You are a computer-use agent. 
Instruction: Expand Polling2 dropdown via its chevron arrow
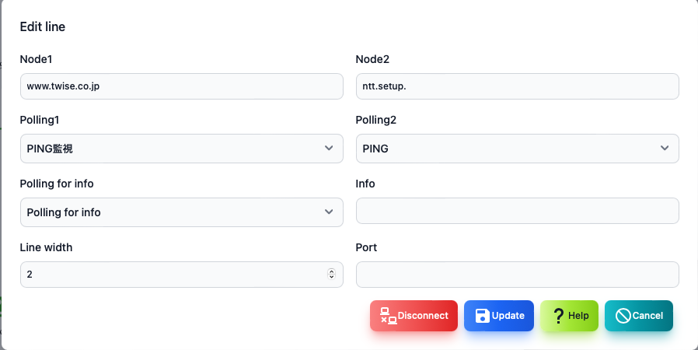664,148
